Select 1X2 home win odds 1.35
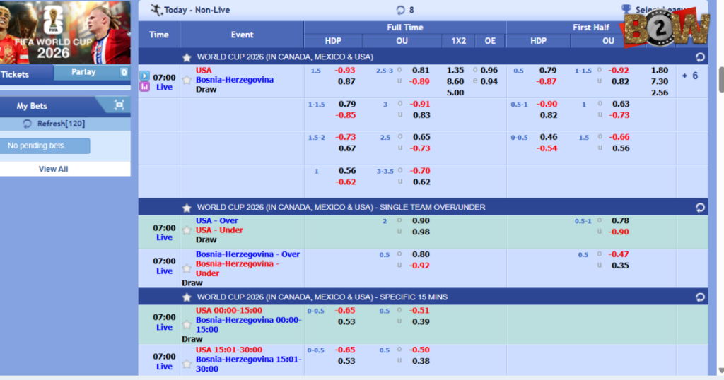This screenshot has height=380, width=724. (x=455, y=71)
